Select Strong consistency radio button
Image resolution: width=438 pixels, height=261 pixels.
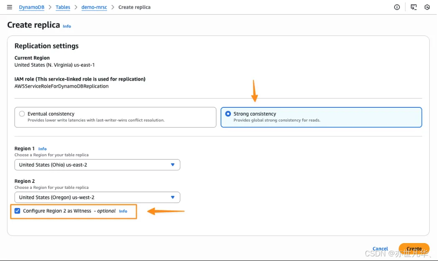tap(228, 114)
